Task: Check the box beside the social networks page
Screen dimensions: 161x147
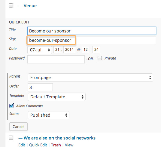Action: [x=11, y=138]
